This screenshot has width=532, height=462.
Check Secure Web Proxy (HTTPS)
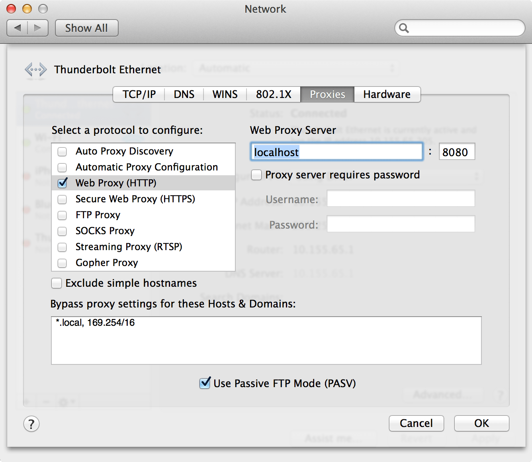pyautogui.click(x=63, y=199)
